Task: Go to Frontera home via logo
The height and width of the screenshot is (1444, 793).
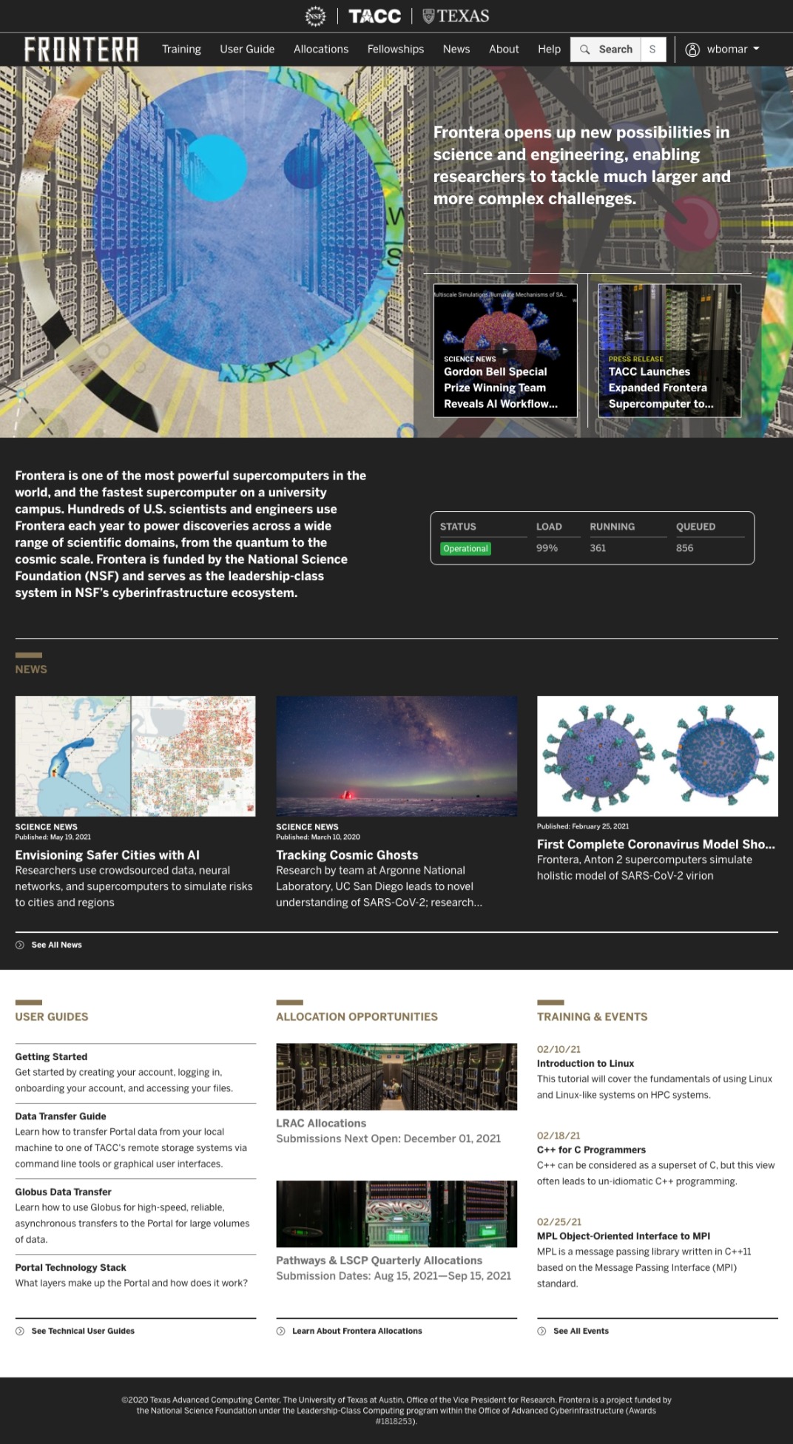Action: click(81, 49)
